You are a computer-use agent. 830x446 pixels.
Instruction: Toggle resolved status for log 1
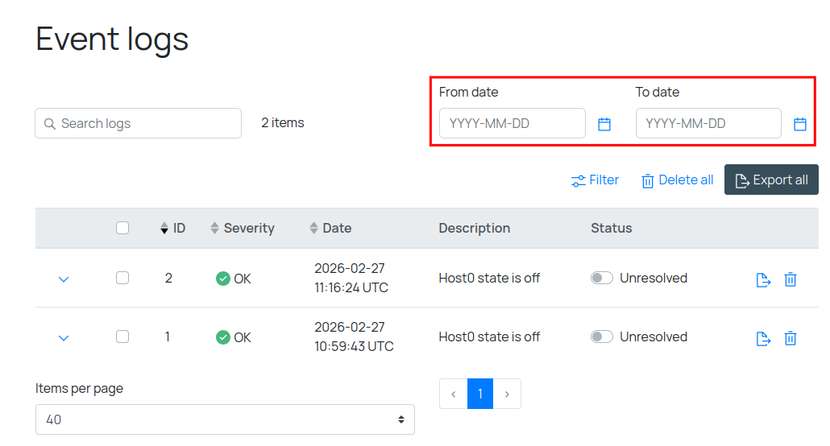point(602,337)
